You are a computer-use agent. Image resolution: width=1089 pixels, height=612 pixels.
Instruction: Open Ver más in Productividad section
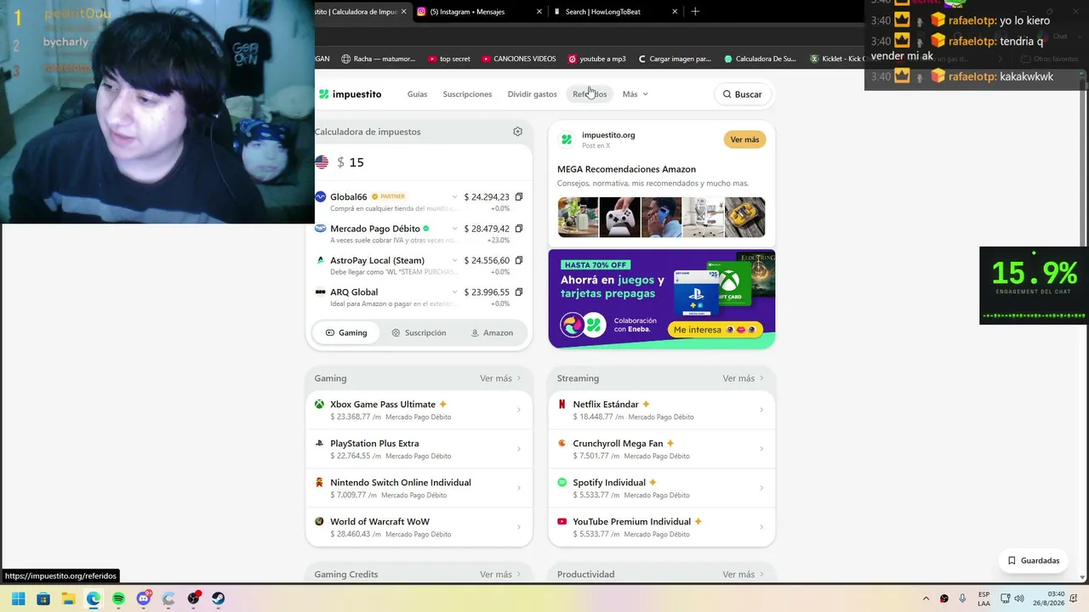[743, 575]
